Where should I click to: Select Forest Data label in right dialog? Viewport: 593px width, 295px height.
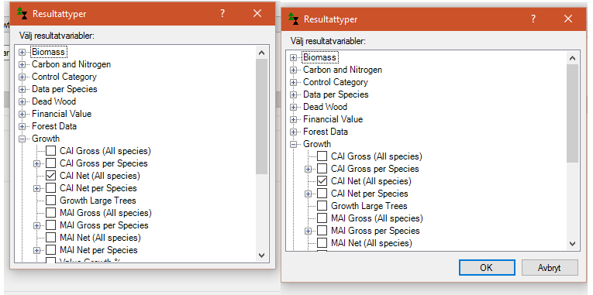pos(326,132)
